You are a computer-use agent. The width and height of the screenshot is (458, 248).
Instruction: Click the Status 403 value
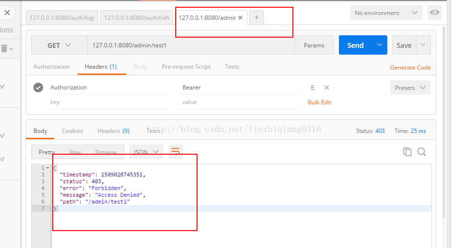point(380,131)
